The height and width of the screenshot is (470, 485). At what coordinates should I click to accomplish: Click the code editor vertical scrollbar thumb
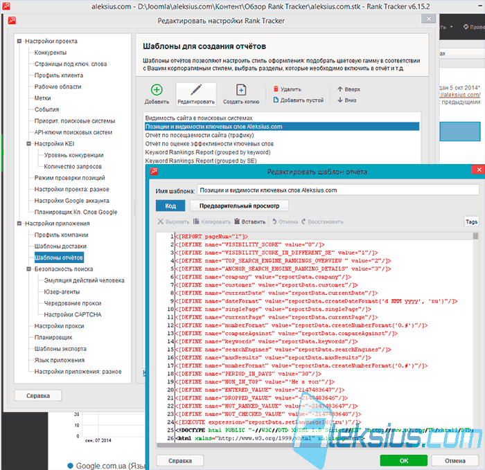click(x=475, y=236)
